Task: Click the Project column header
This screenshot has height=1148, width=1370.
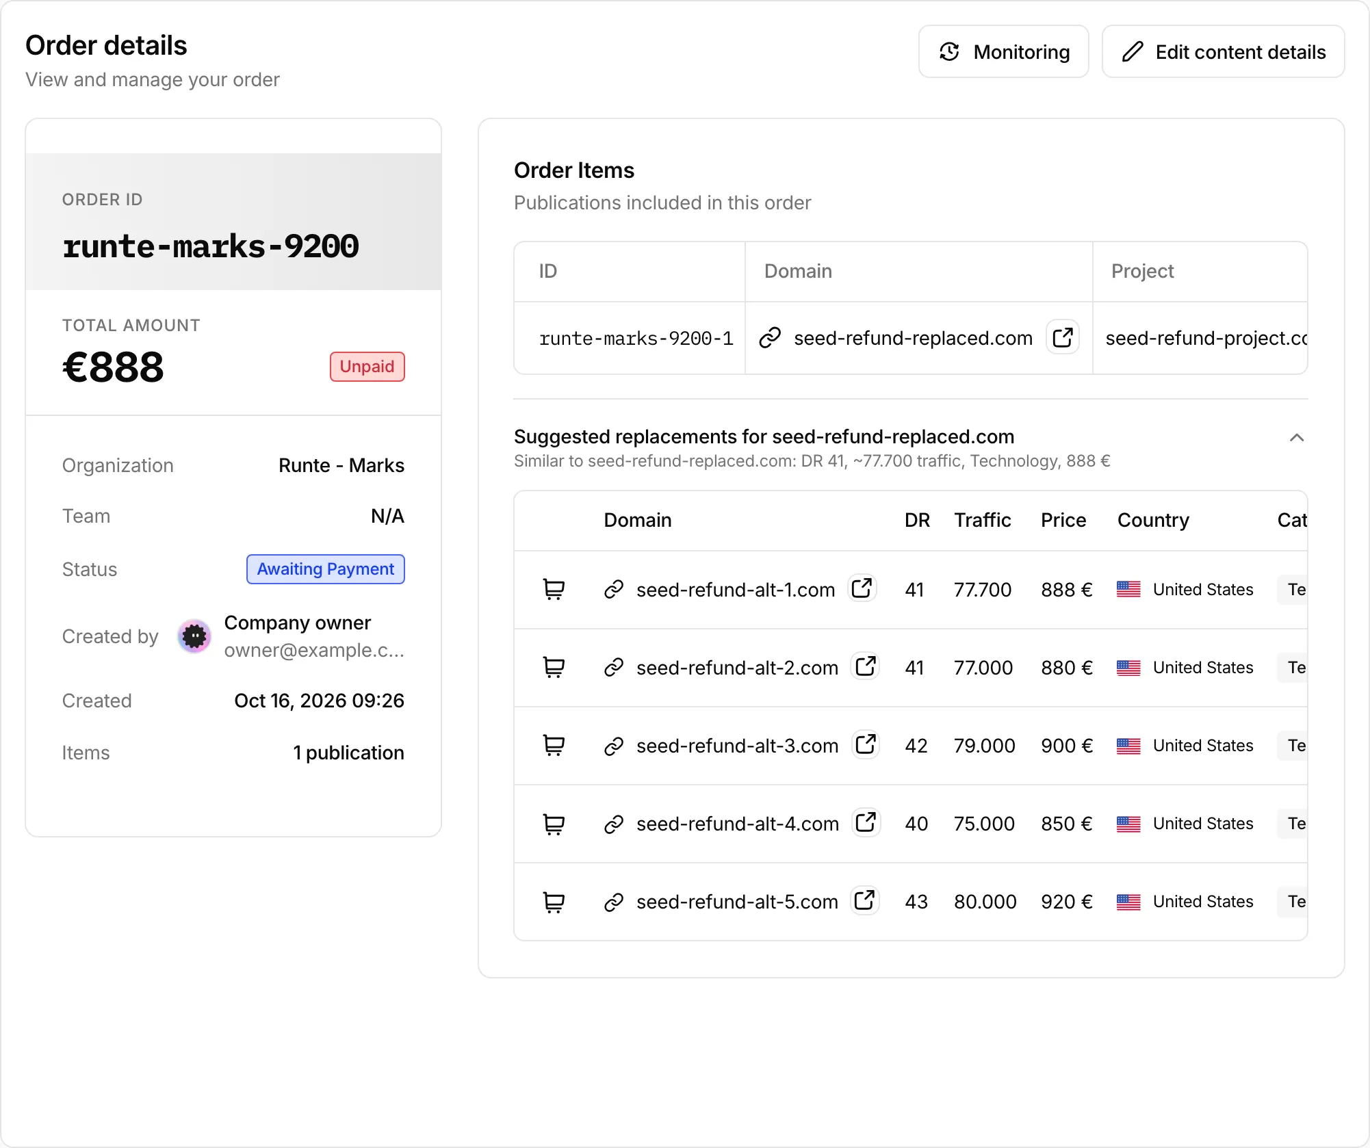Action: point(1142,271)
